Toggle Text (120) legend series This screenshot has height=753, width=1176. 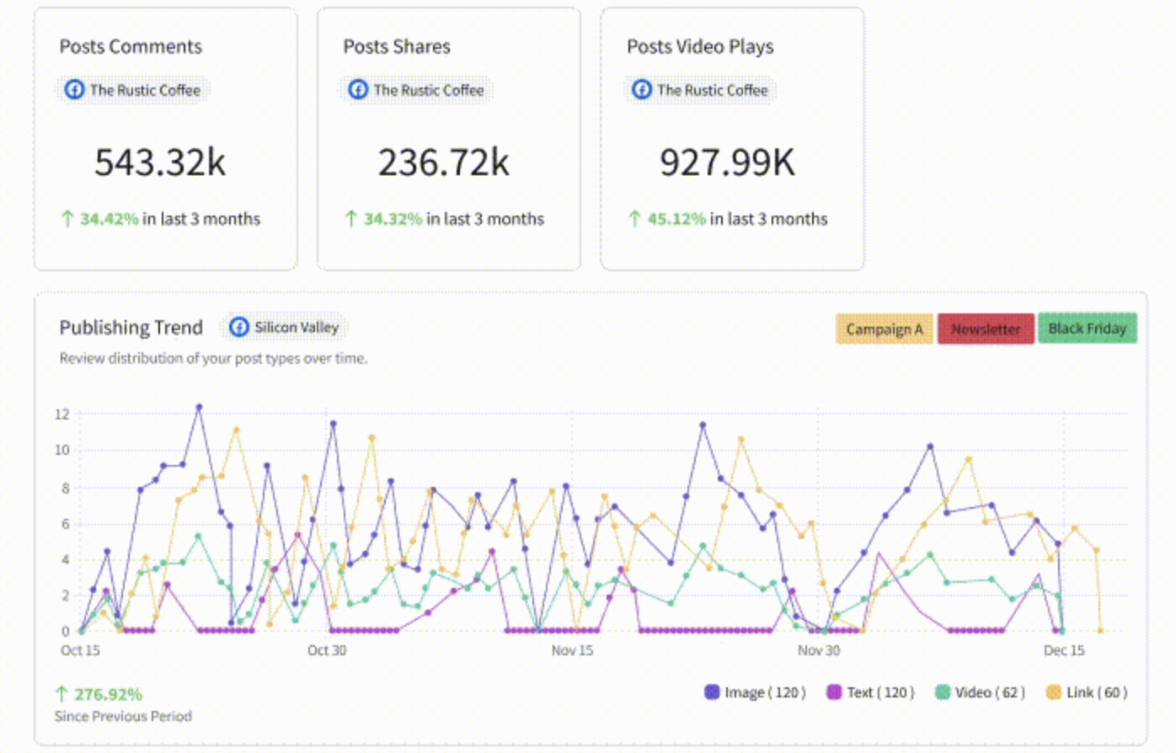pyautogui.click(x=870, y=692)
